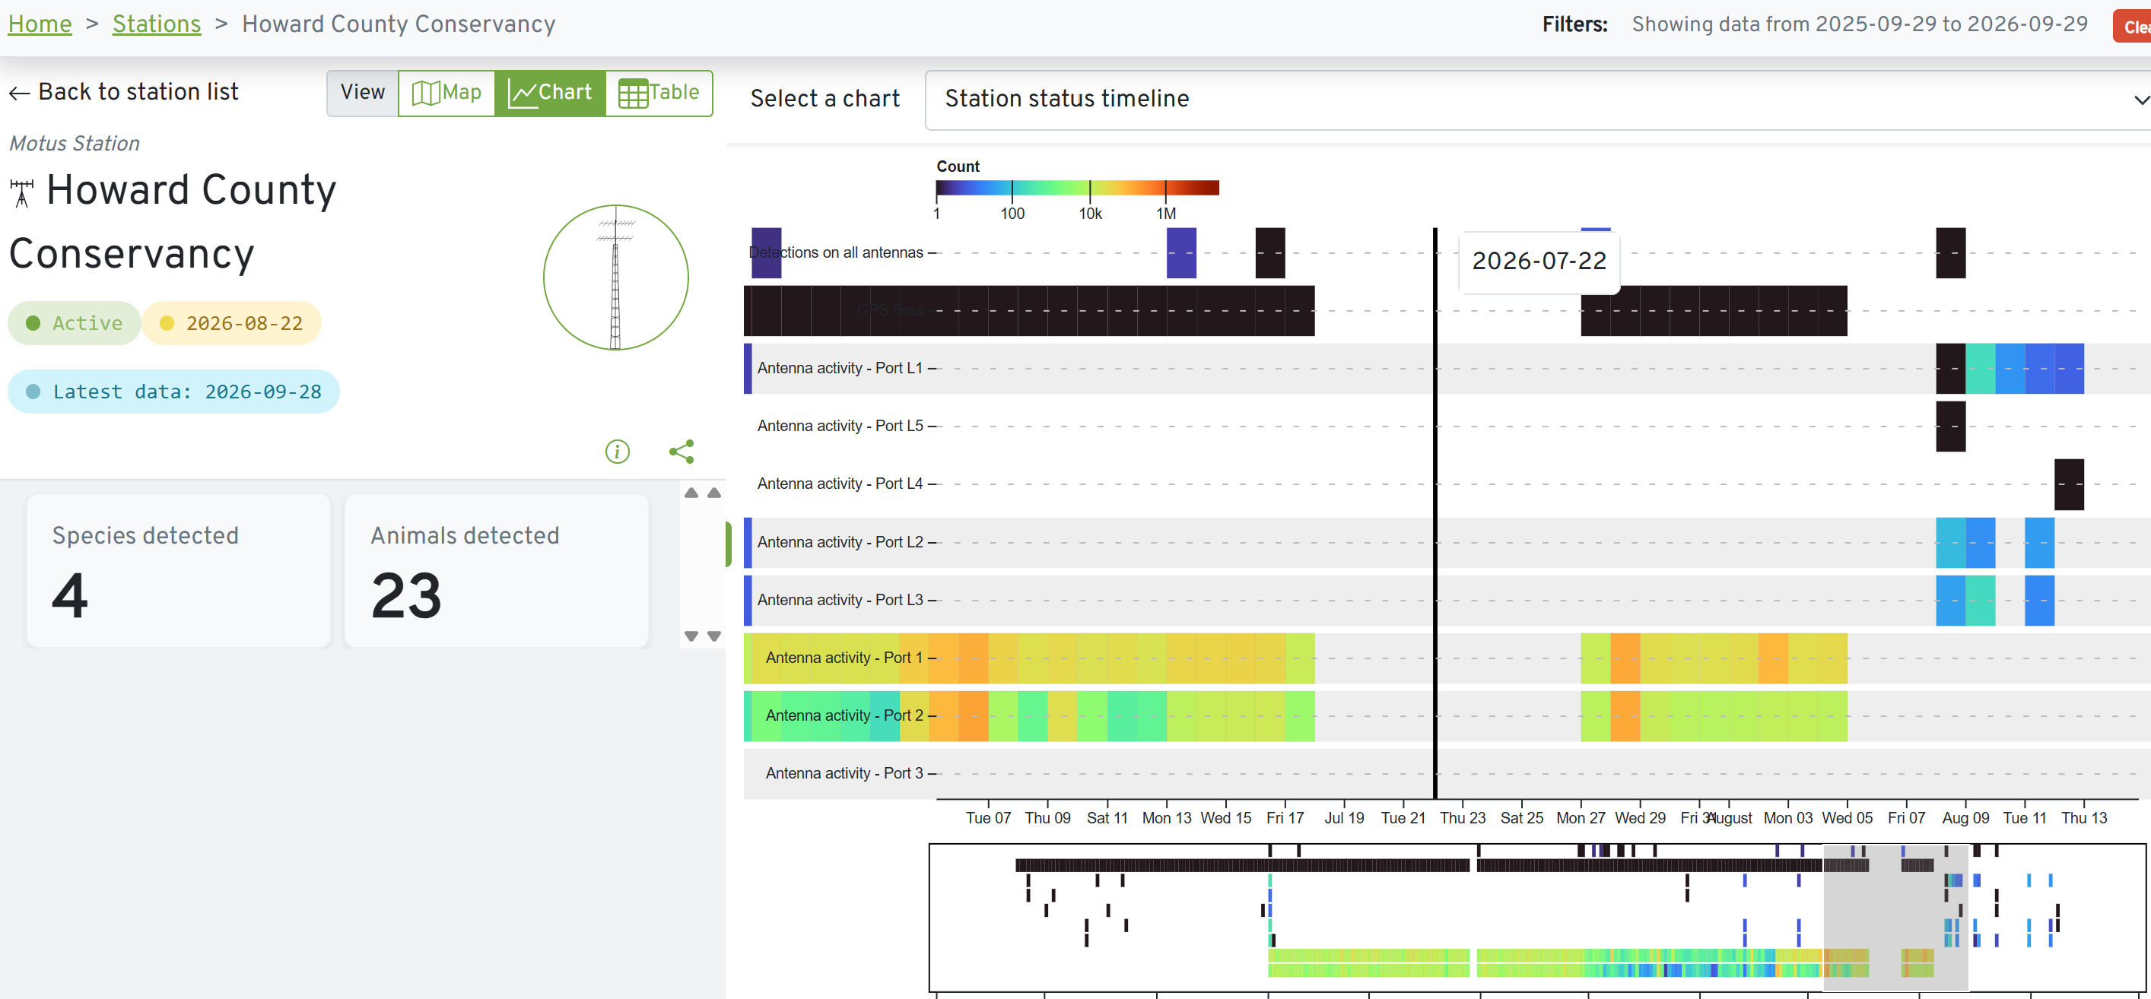Select the Chart view button
The width and height of the screenshot is (2151, 999).
click(x=550, y=93)
